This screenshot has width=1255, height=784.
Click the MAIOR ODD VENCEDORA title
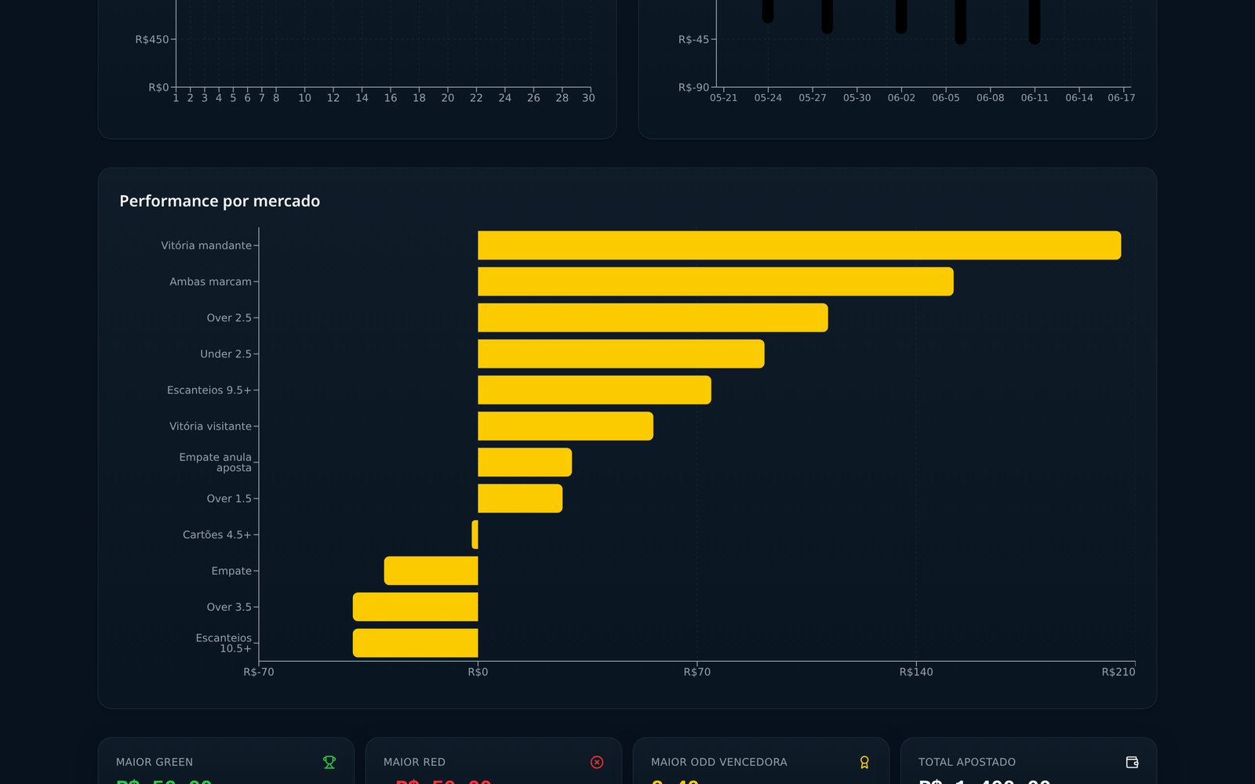pos(718,762)
